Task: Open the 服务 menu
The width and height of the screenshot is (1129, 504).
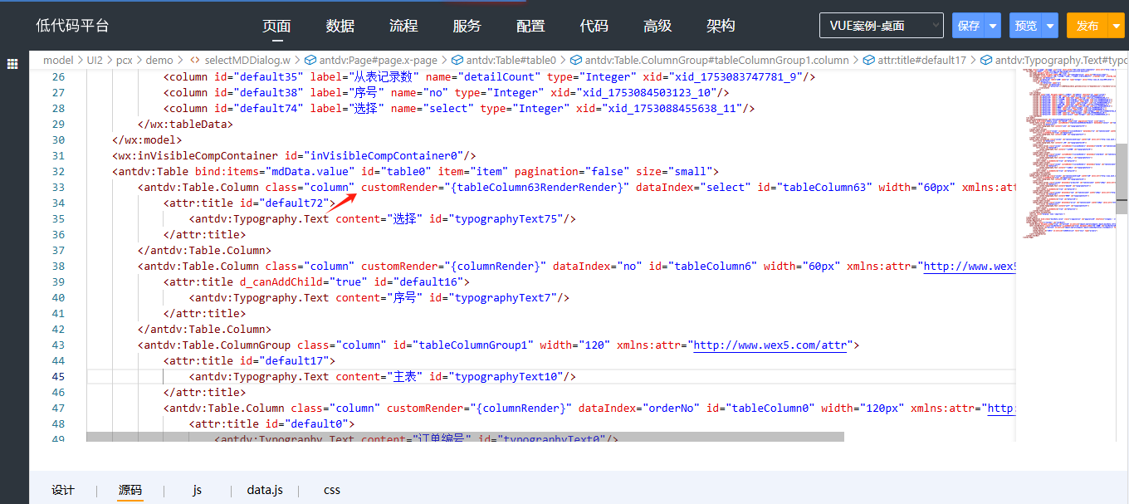Action: (467, 26)
